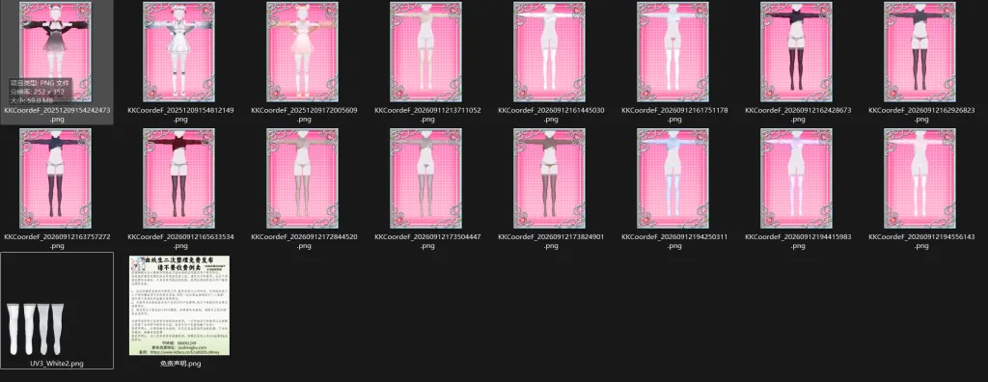Select thumbnail of KKCoordeF_20260912173504447.png
The height and width of the screenshot is (382, 988).
click(x=425, y=178)
